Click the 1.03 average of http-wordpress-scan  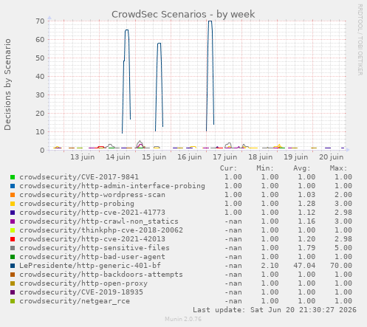pos(306,195)
